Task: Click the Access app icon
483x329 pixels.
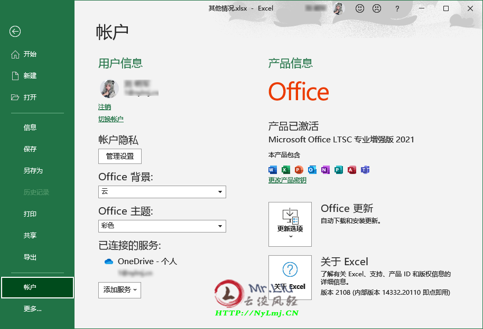Action: tap(352, 170)
